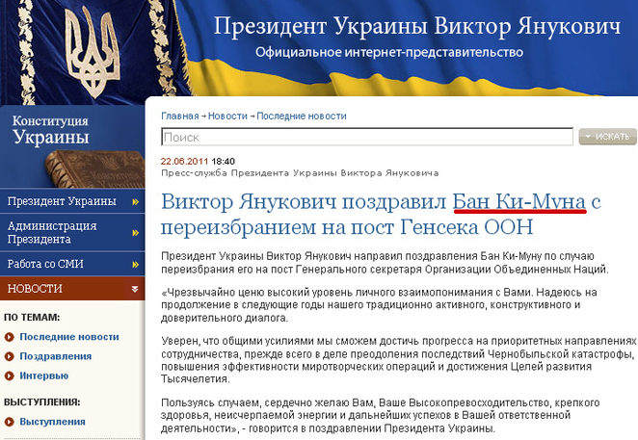Expand Работа со СМИ submenu arrow
This screenshot has height=440, width=638.
coord(136,263)
